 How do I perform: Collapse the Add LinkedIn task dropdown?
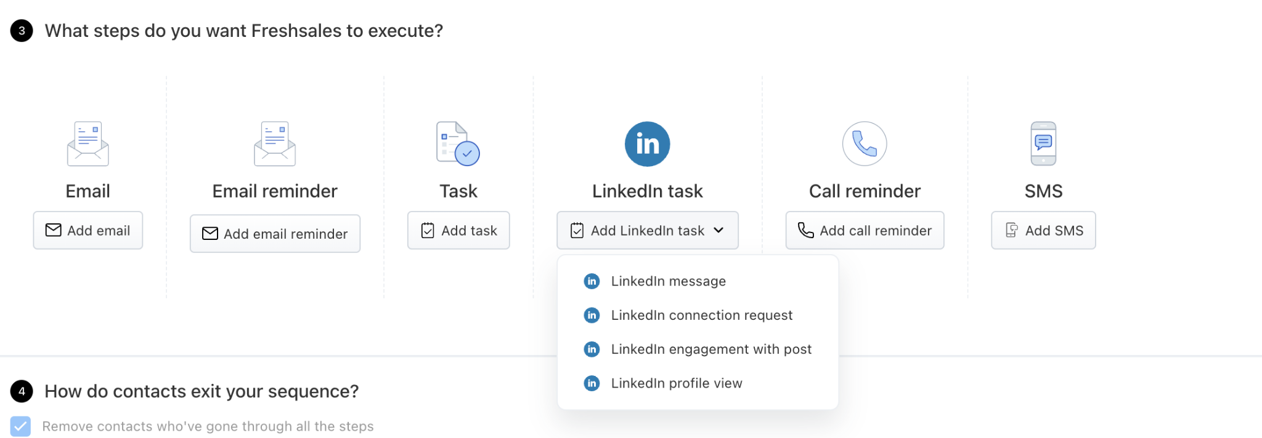tap(648, 231)
